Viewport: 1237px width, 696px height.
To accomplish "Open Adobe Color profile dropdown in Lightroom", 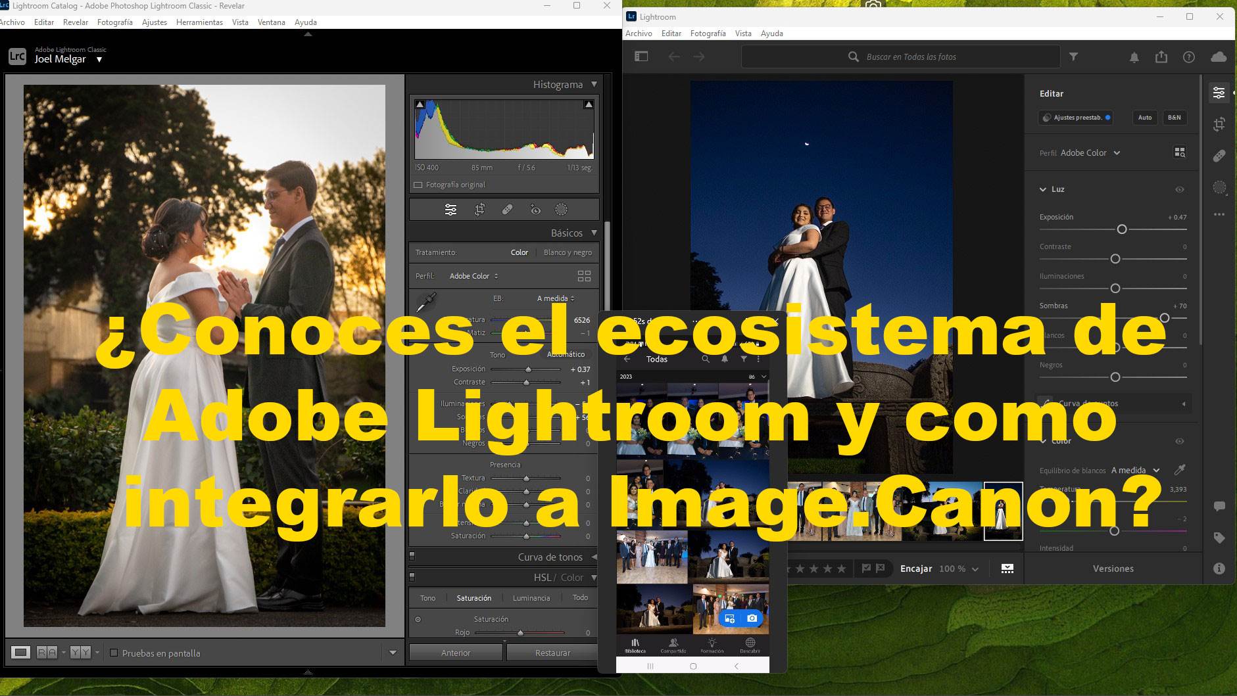I will [1090, 152].
